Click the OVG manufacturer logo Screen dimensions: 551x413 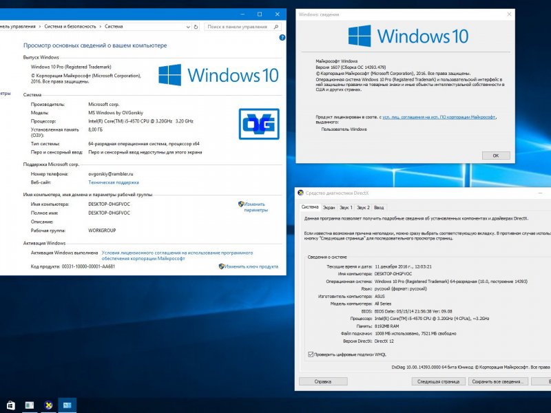[x=259, y=124]
